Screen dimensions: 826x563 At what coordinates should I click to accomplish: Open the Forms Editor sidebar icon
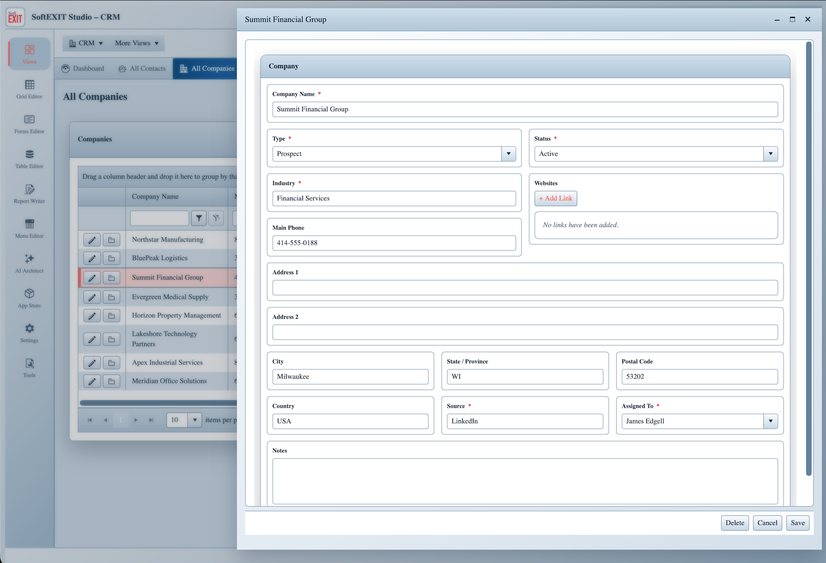29,123
